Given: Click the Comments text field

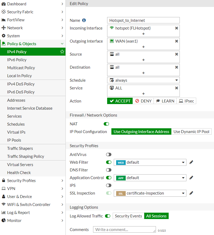Looking at the screenshot, I should click(x=124, y=229).
